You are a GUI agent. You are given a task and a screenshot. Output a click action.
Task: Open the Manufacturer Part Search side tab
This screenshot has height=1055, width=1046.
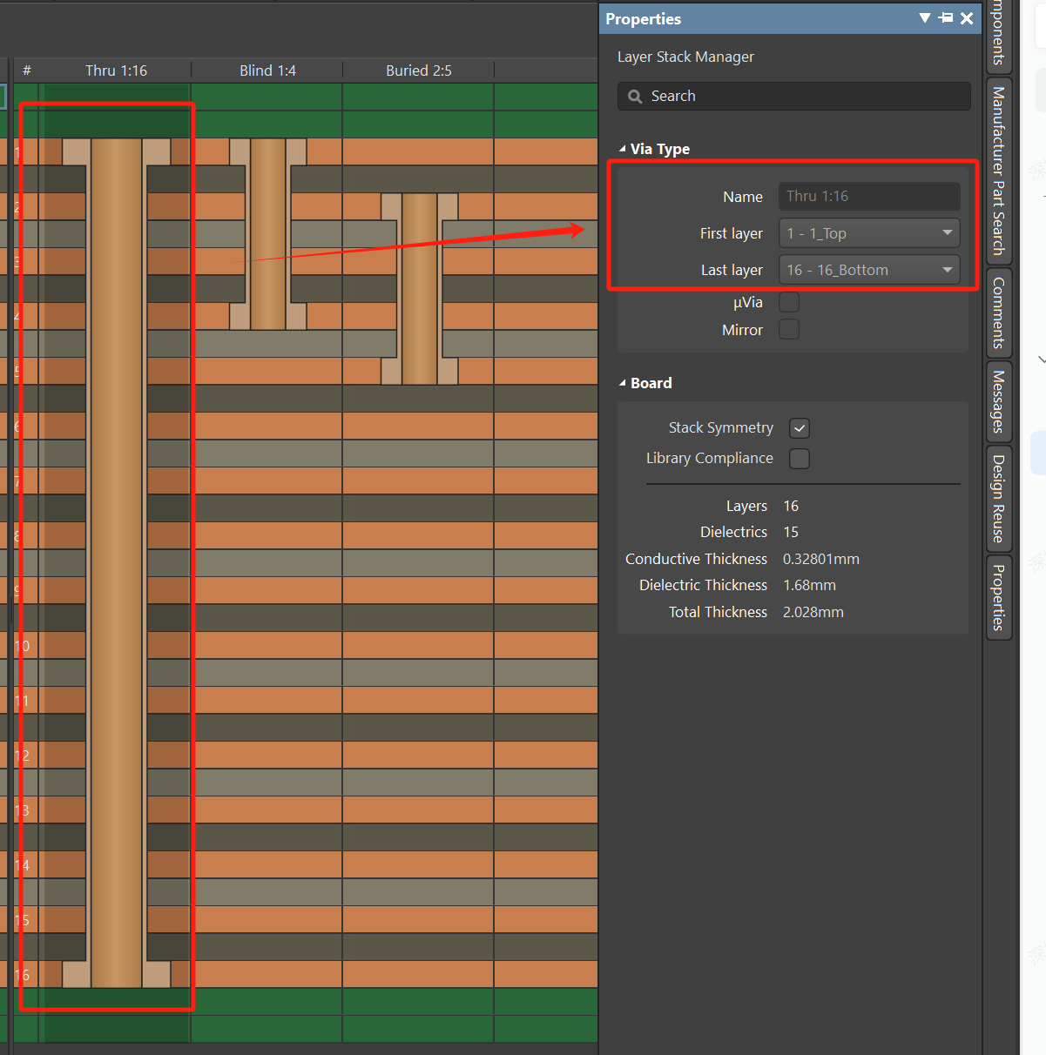pos(998,170)
